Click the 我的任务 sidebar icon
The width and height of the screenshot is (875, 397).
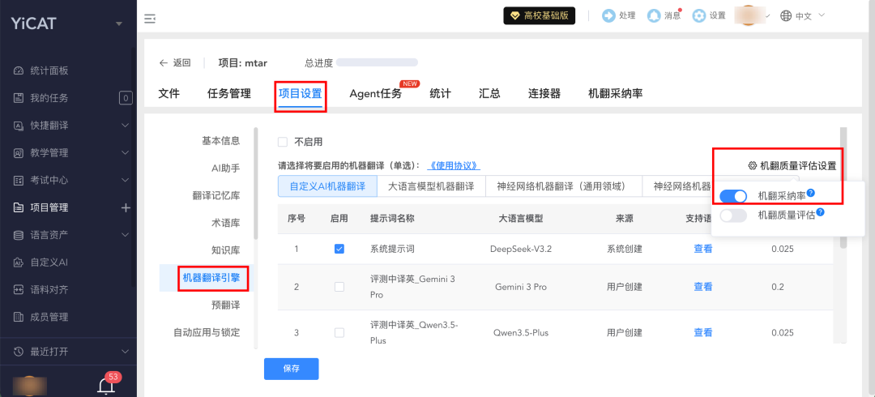pyautogui.click(x=19, y=98)
